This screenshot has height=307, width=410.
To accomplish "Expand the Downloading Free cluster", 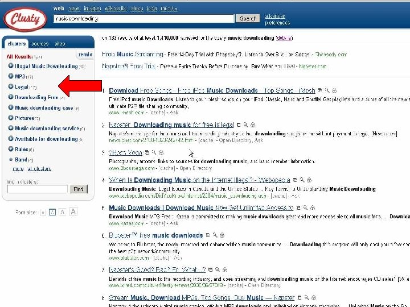I will coord(11,97).
